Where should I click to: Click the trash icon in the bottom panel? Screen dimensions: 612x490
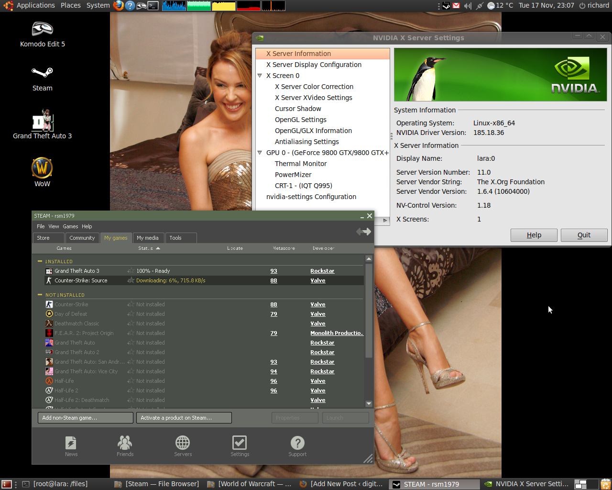pos(605,484)
